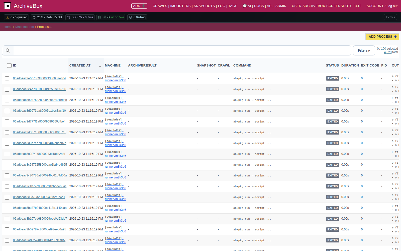Click the Details button in status bar
The height and width of the screenshot is (251, 401).
click(x=390, y=17)
